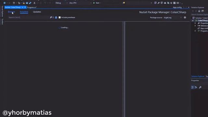
Task: Toggle the Include prerelease checkbox
Action: (59, 17)
